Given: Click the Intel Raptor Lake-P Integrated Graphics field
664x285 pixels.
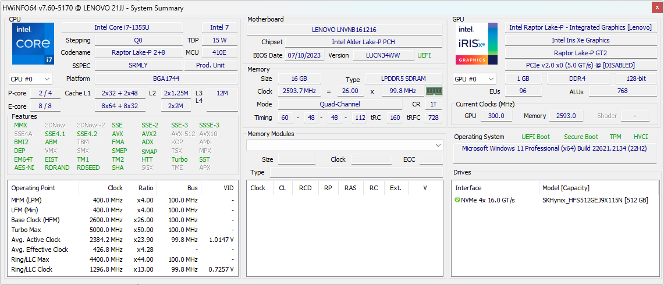Looking at the screenshot, I should [580, 27].
